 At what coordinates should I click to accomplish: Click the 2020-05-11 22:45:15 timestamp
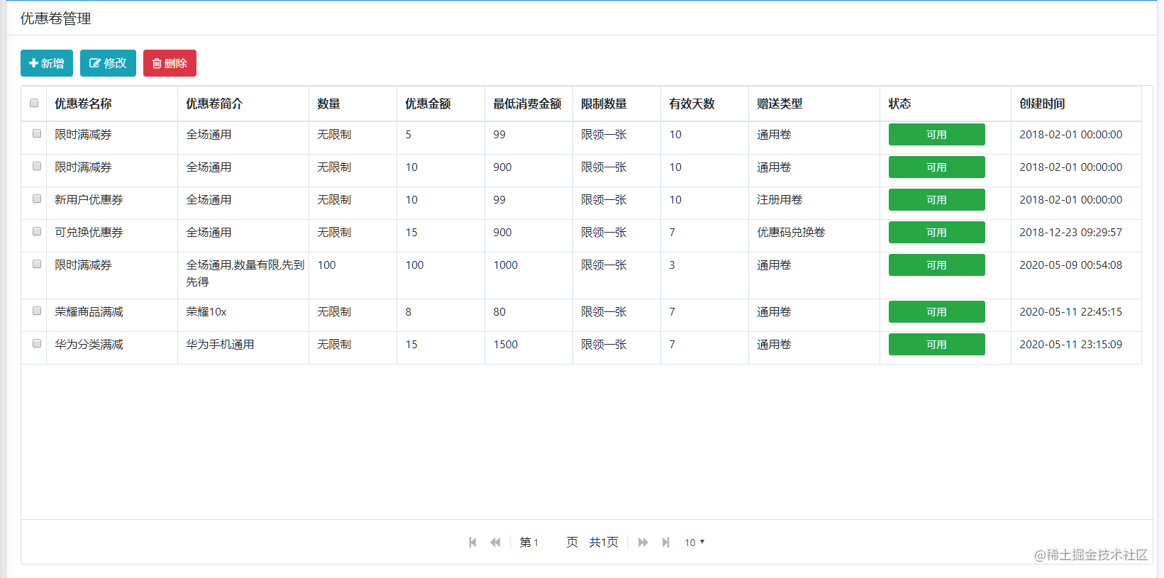1070,312
